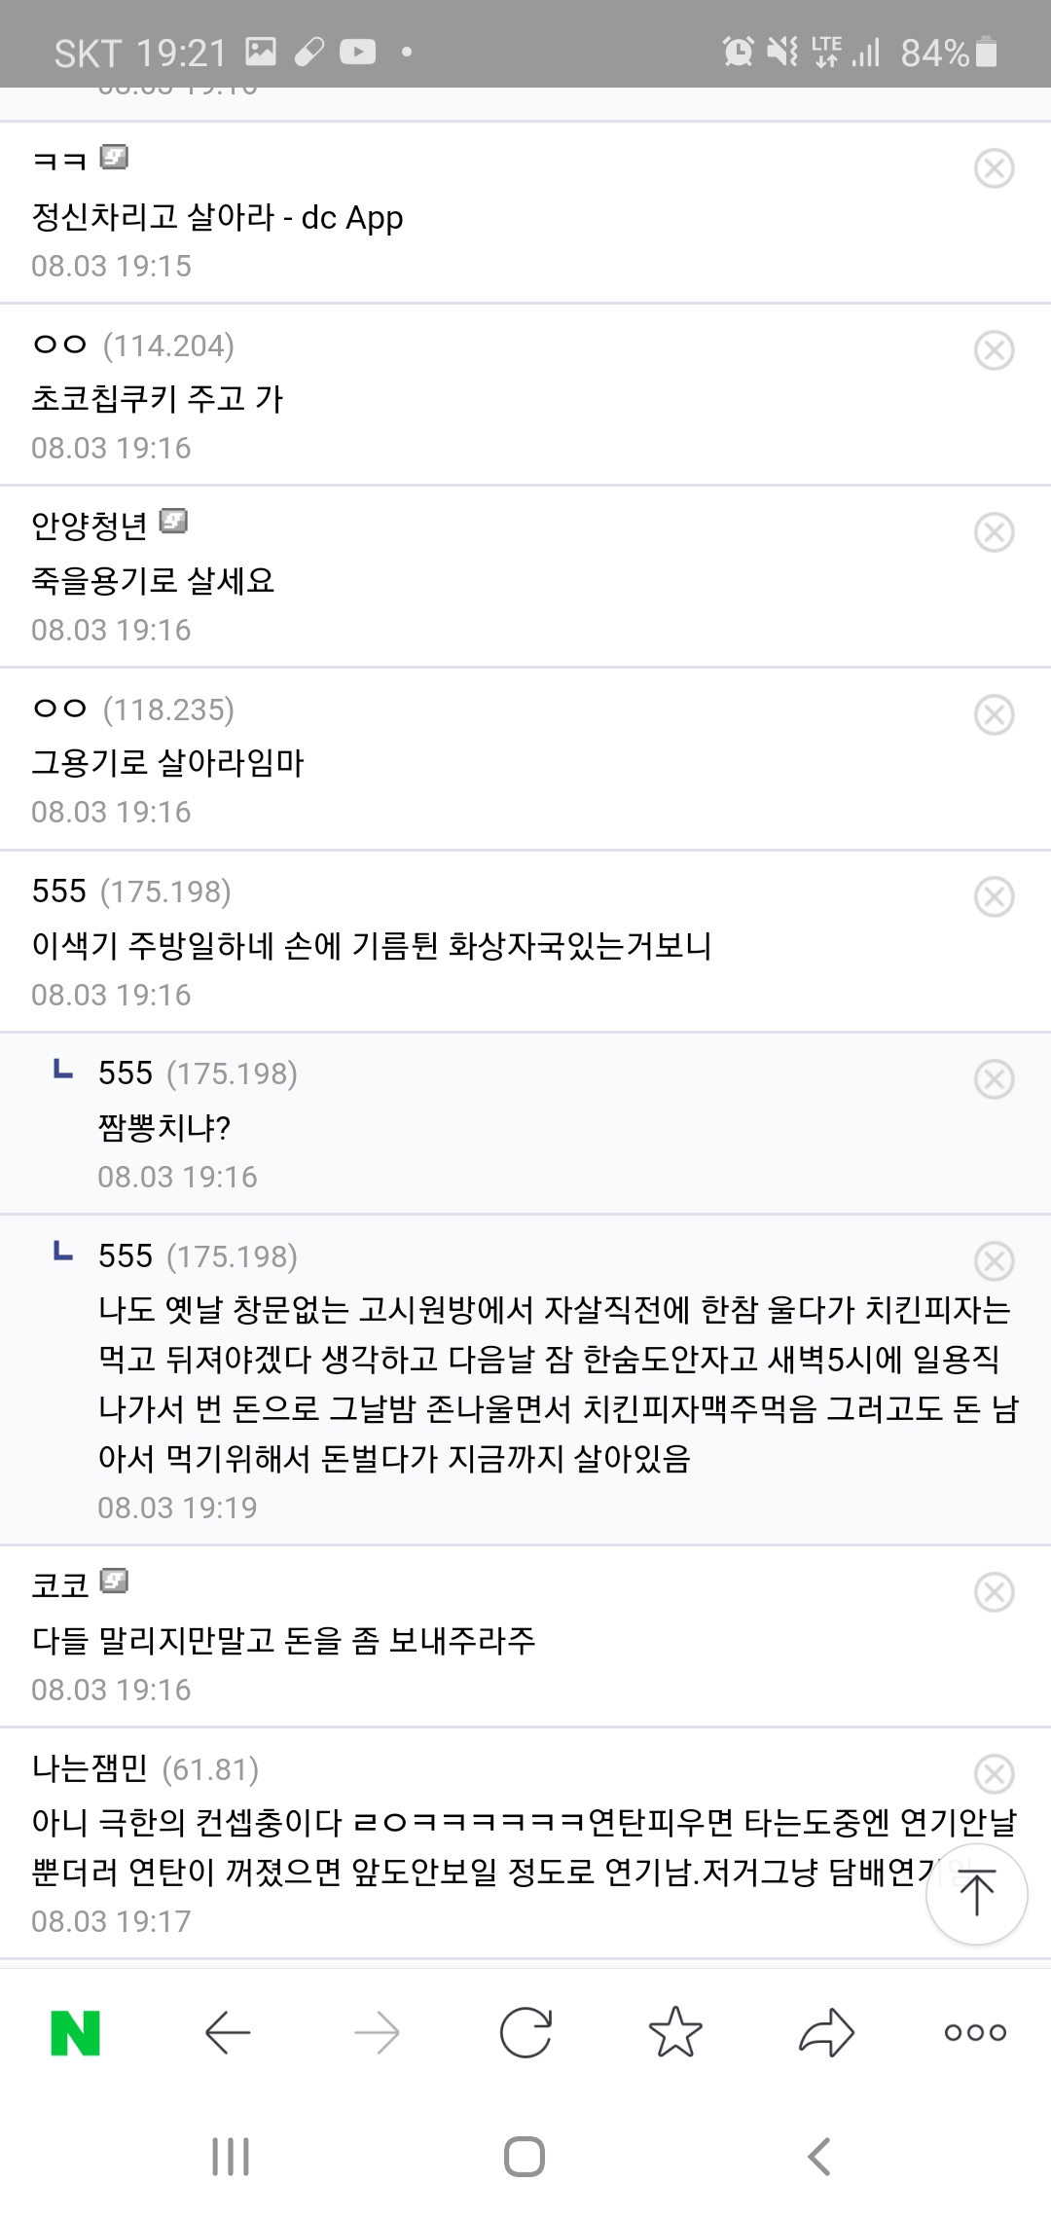This screenshot has height=2219, width=1051.
Task: Select the nickname 나는잼민
Action: 90,1767
